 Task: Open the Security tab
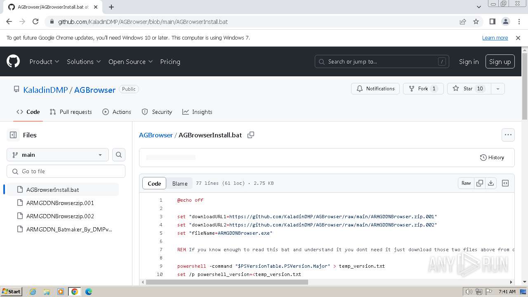[157, 112]
